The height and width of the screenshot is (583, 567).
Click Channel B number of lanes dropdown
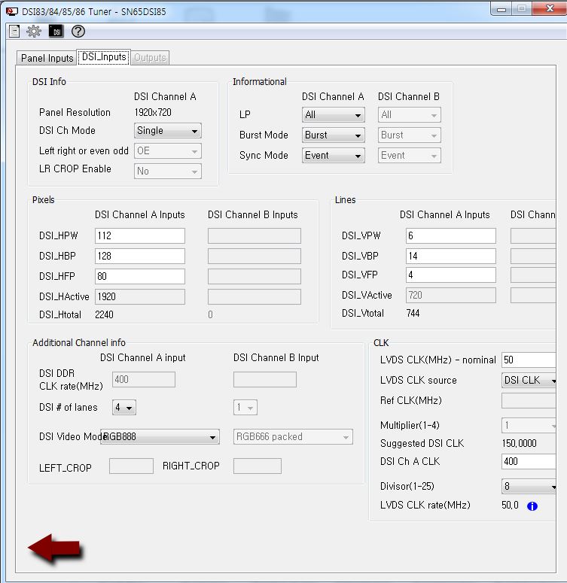click(245, 408)
